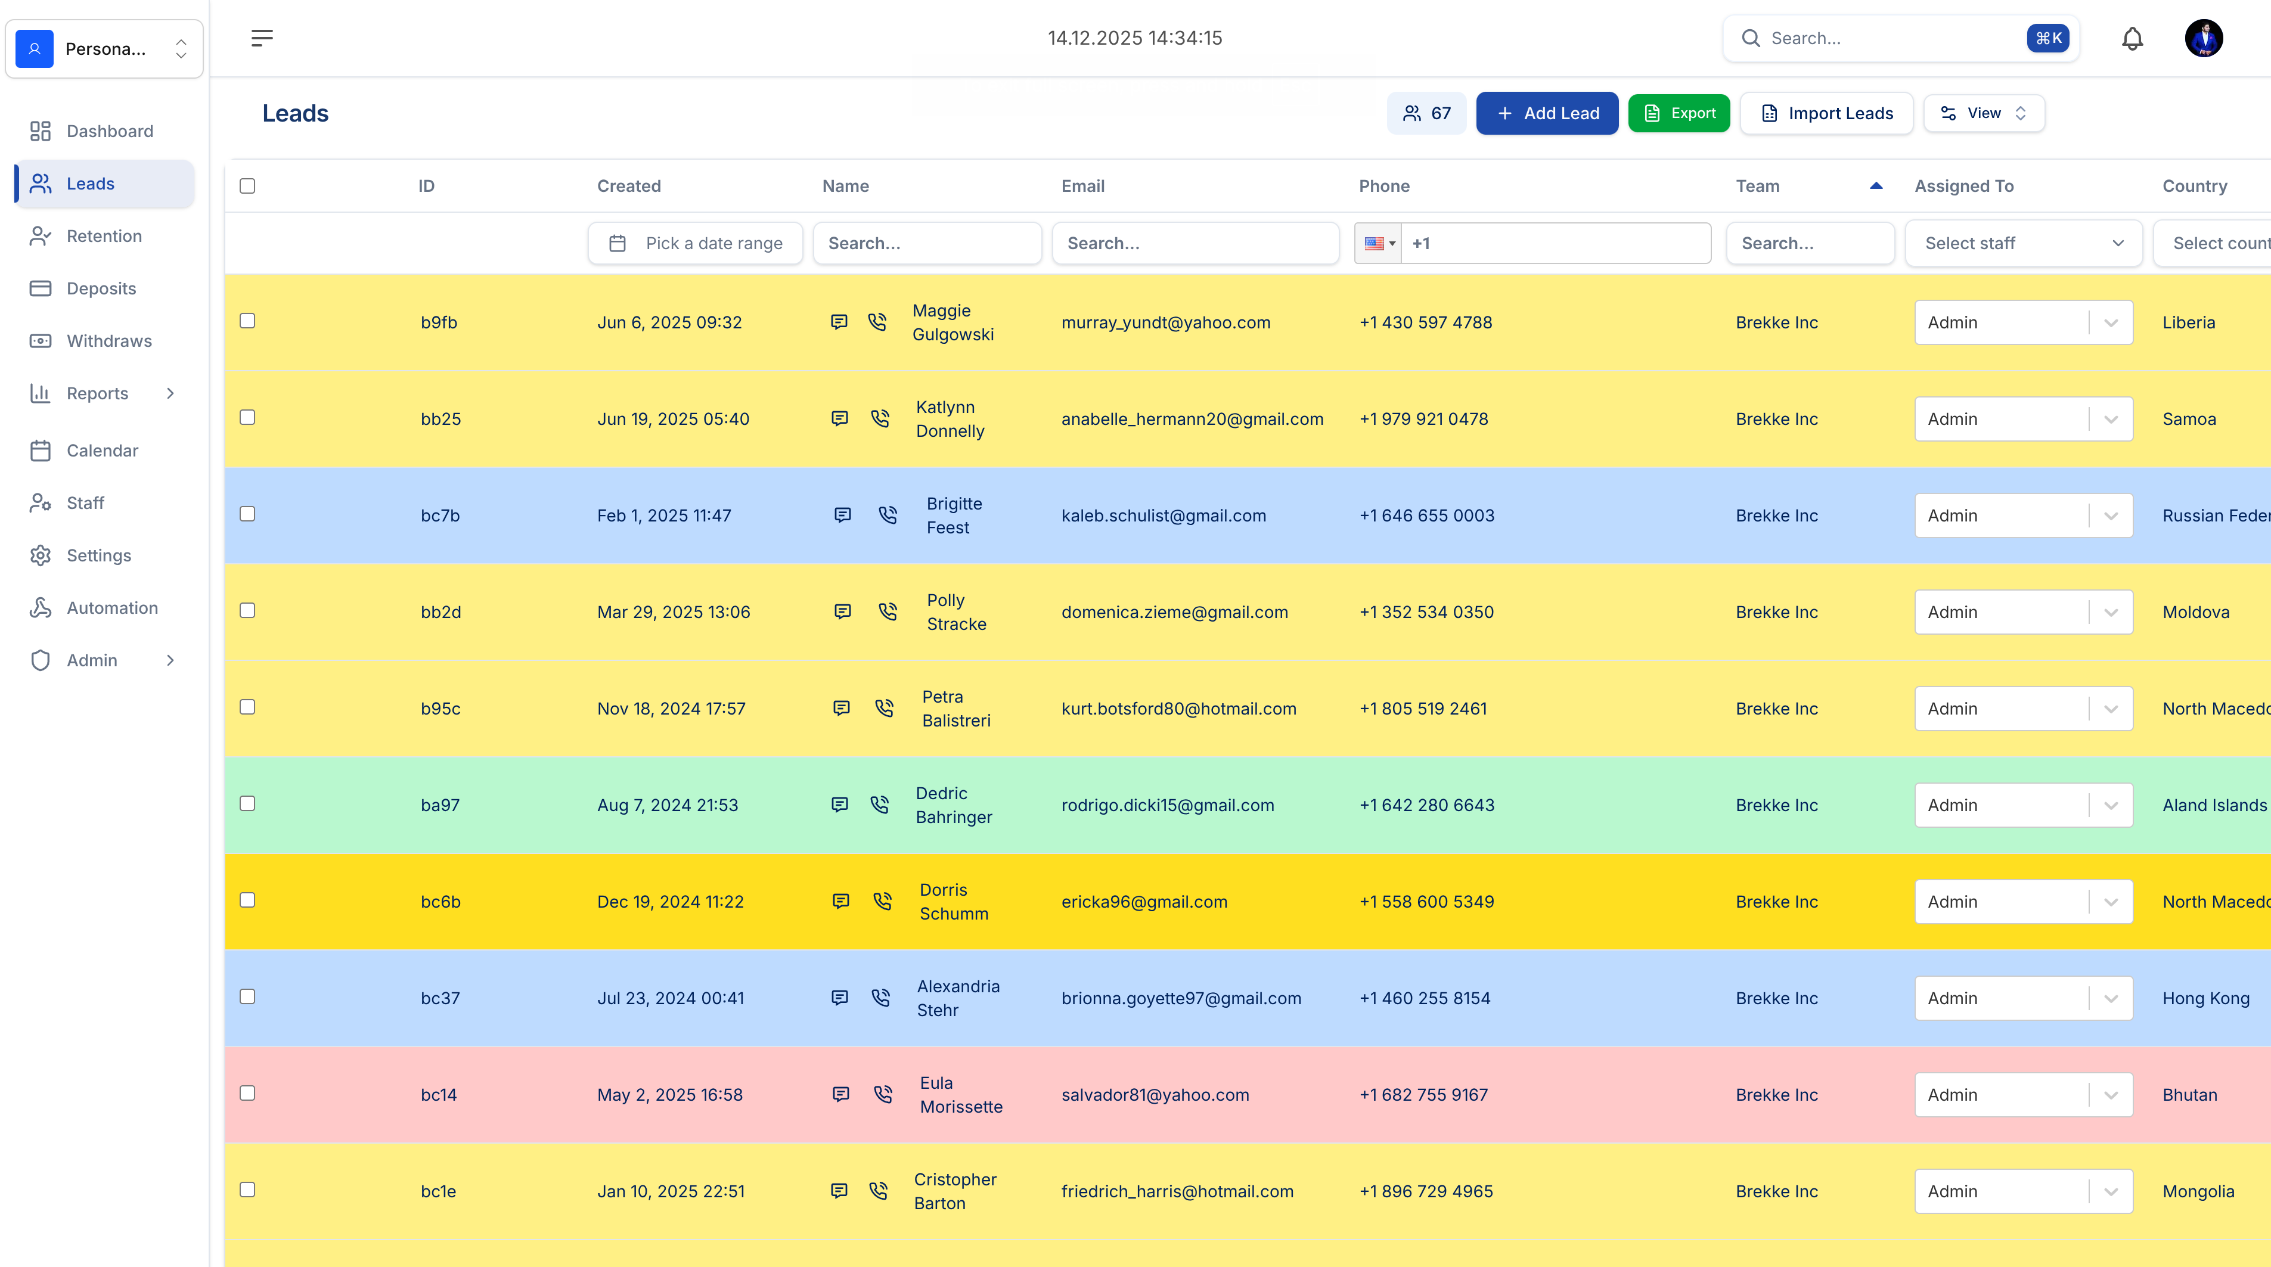Viewport: 2271px width, 1267px height.
Task: Open the Settings menu item
Action: coord(98,555)
